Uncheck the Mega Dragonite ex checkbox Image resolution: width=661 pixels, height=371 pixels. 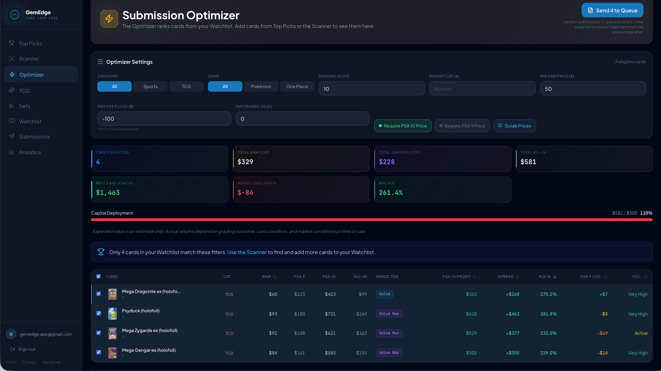pyautogui.click(x=98, y=294)
